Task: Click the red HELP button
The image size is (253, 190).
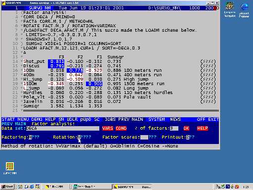Action: pos(203,128)
